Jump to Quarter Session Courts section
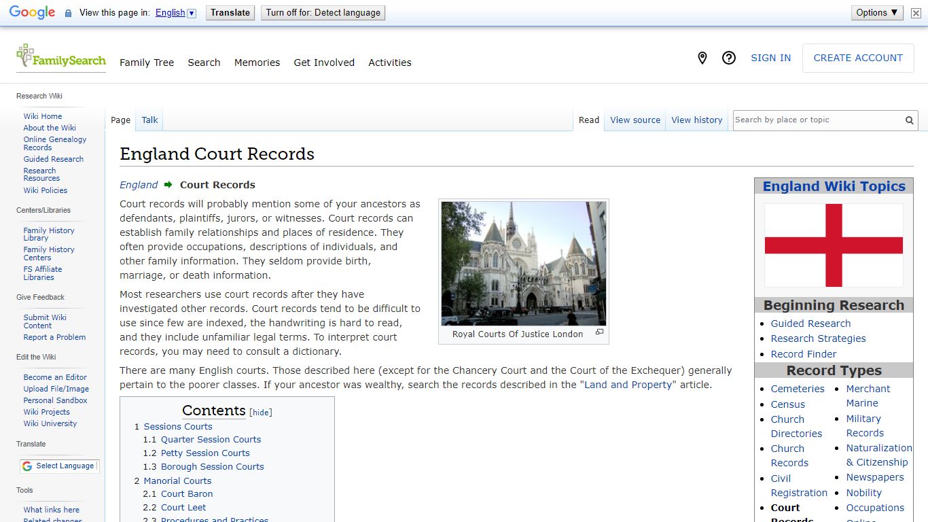Screen dimensions: 928x522 (211, 440)
